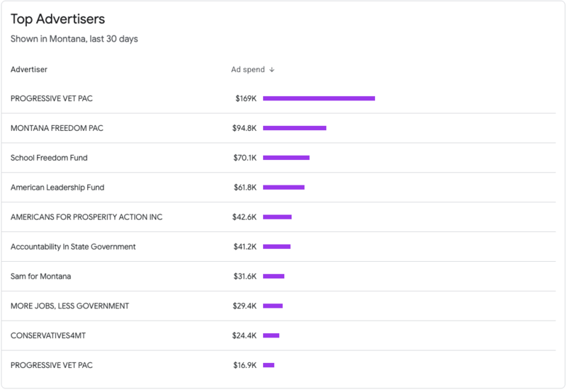
Task: Click the $61.8K spend value
Action: 245,188
